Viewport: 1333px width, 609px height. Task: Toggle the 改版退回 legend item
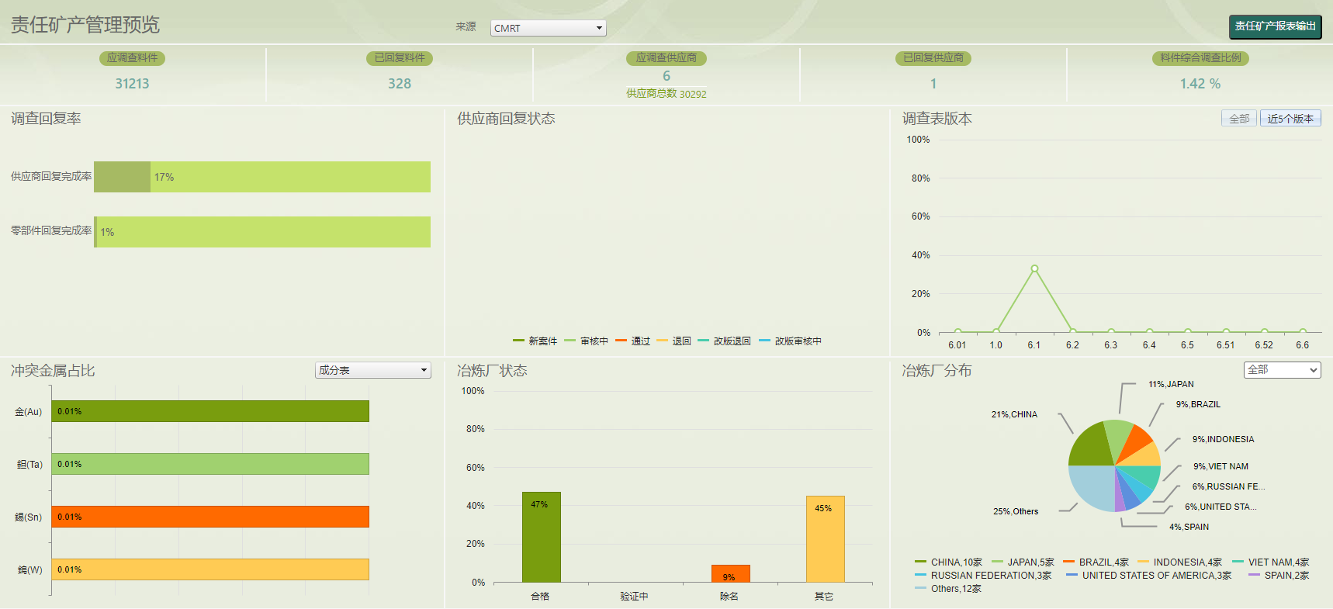(725, 341)
